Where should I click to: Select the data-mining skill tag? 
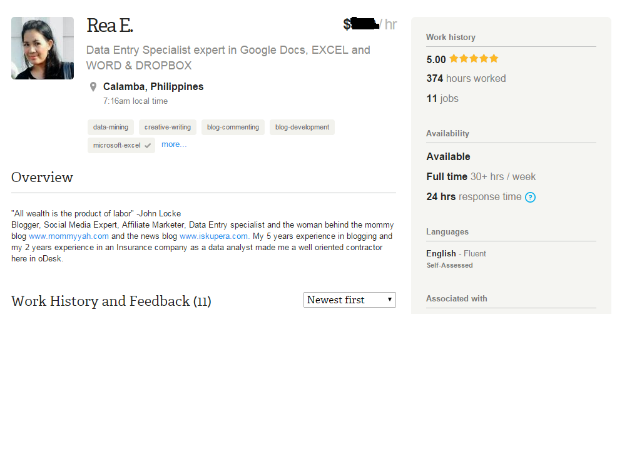111,128
